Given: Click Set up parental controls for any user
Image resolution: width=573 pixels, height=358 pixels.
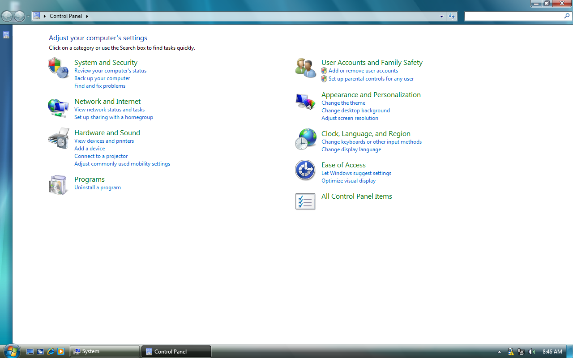Looking at the screenshot, I should pyautogui.click(x=371, y=79).
